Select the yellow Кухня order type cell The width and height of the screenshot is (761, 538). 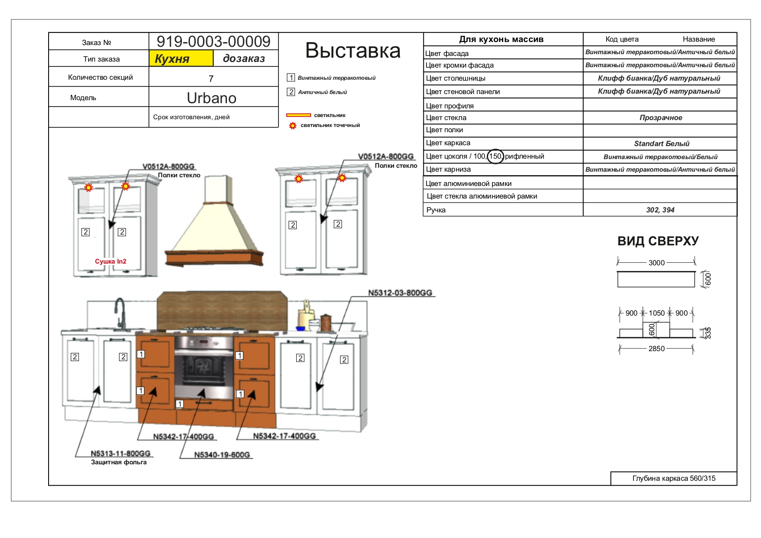(x=181, y=59)
